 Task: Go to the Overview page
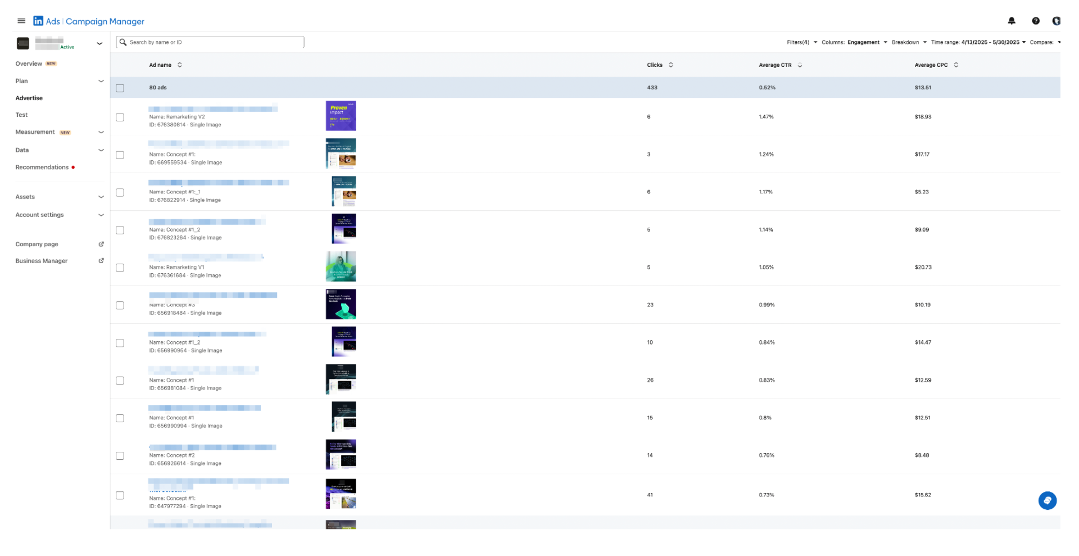coord(29,64)
